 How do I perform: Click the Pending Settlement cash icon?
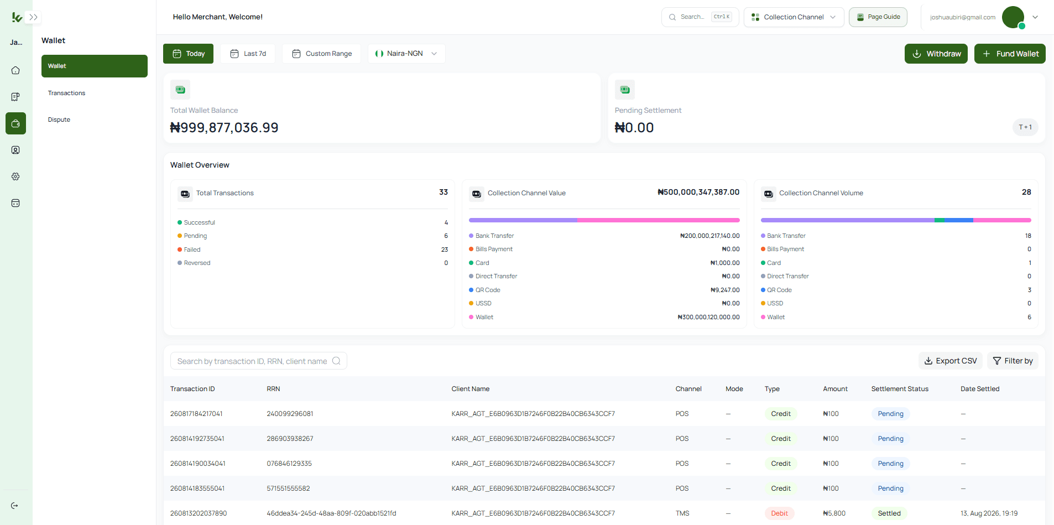tap(625, 90)
